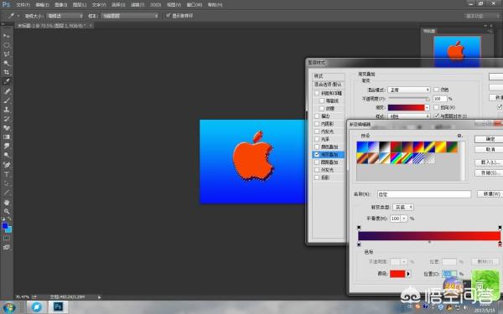Enable Inner Glow style checkbox
This screenshot has height=314, width=503.
click(x=317, y=131)
